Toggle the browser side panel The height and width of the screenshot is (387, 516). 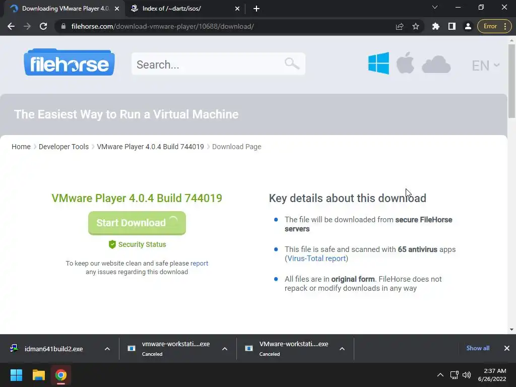click(452, 26)
